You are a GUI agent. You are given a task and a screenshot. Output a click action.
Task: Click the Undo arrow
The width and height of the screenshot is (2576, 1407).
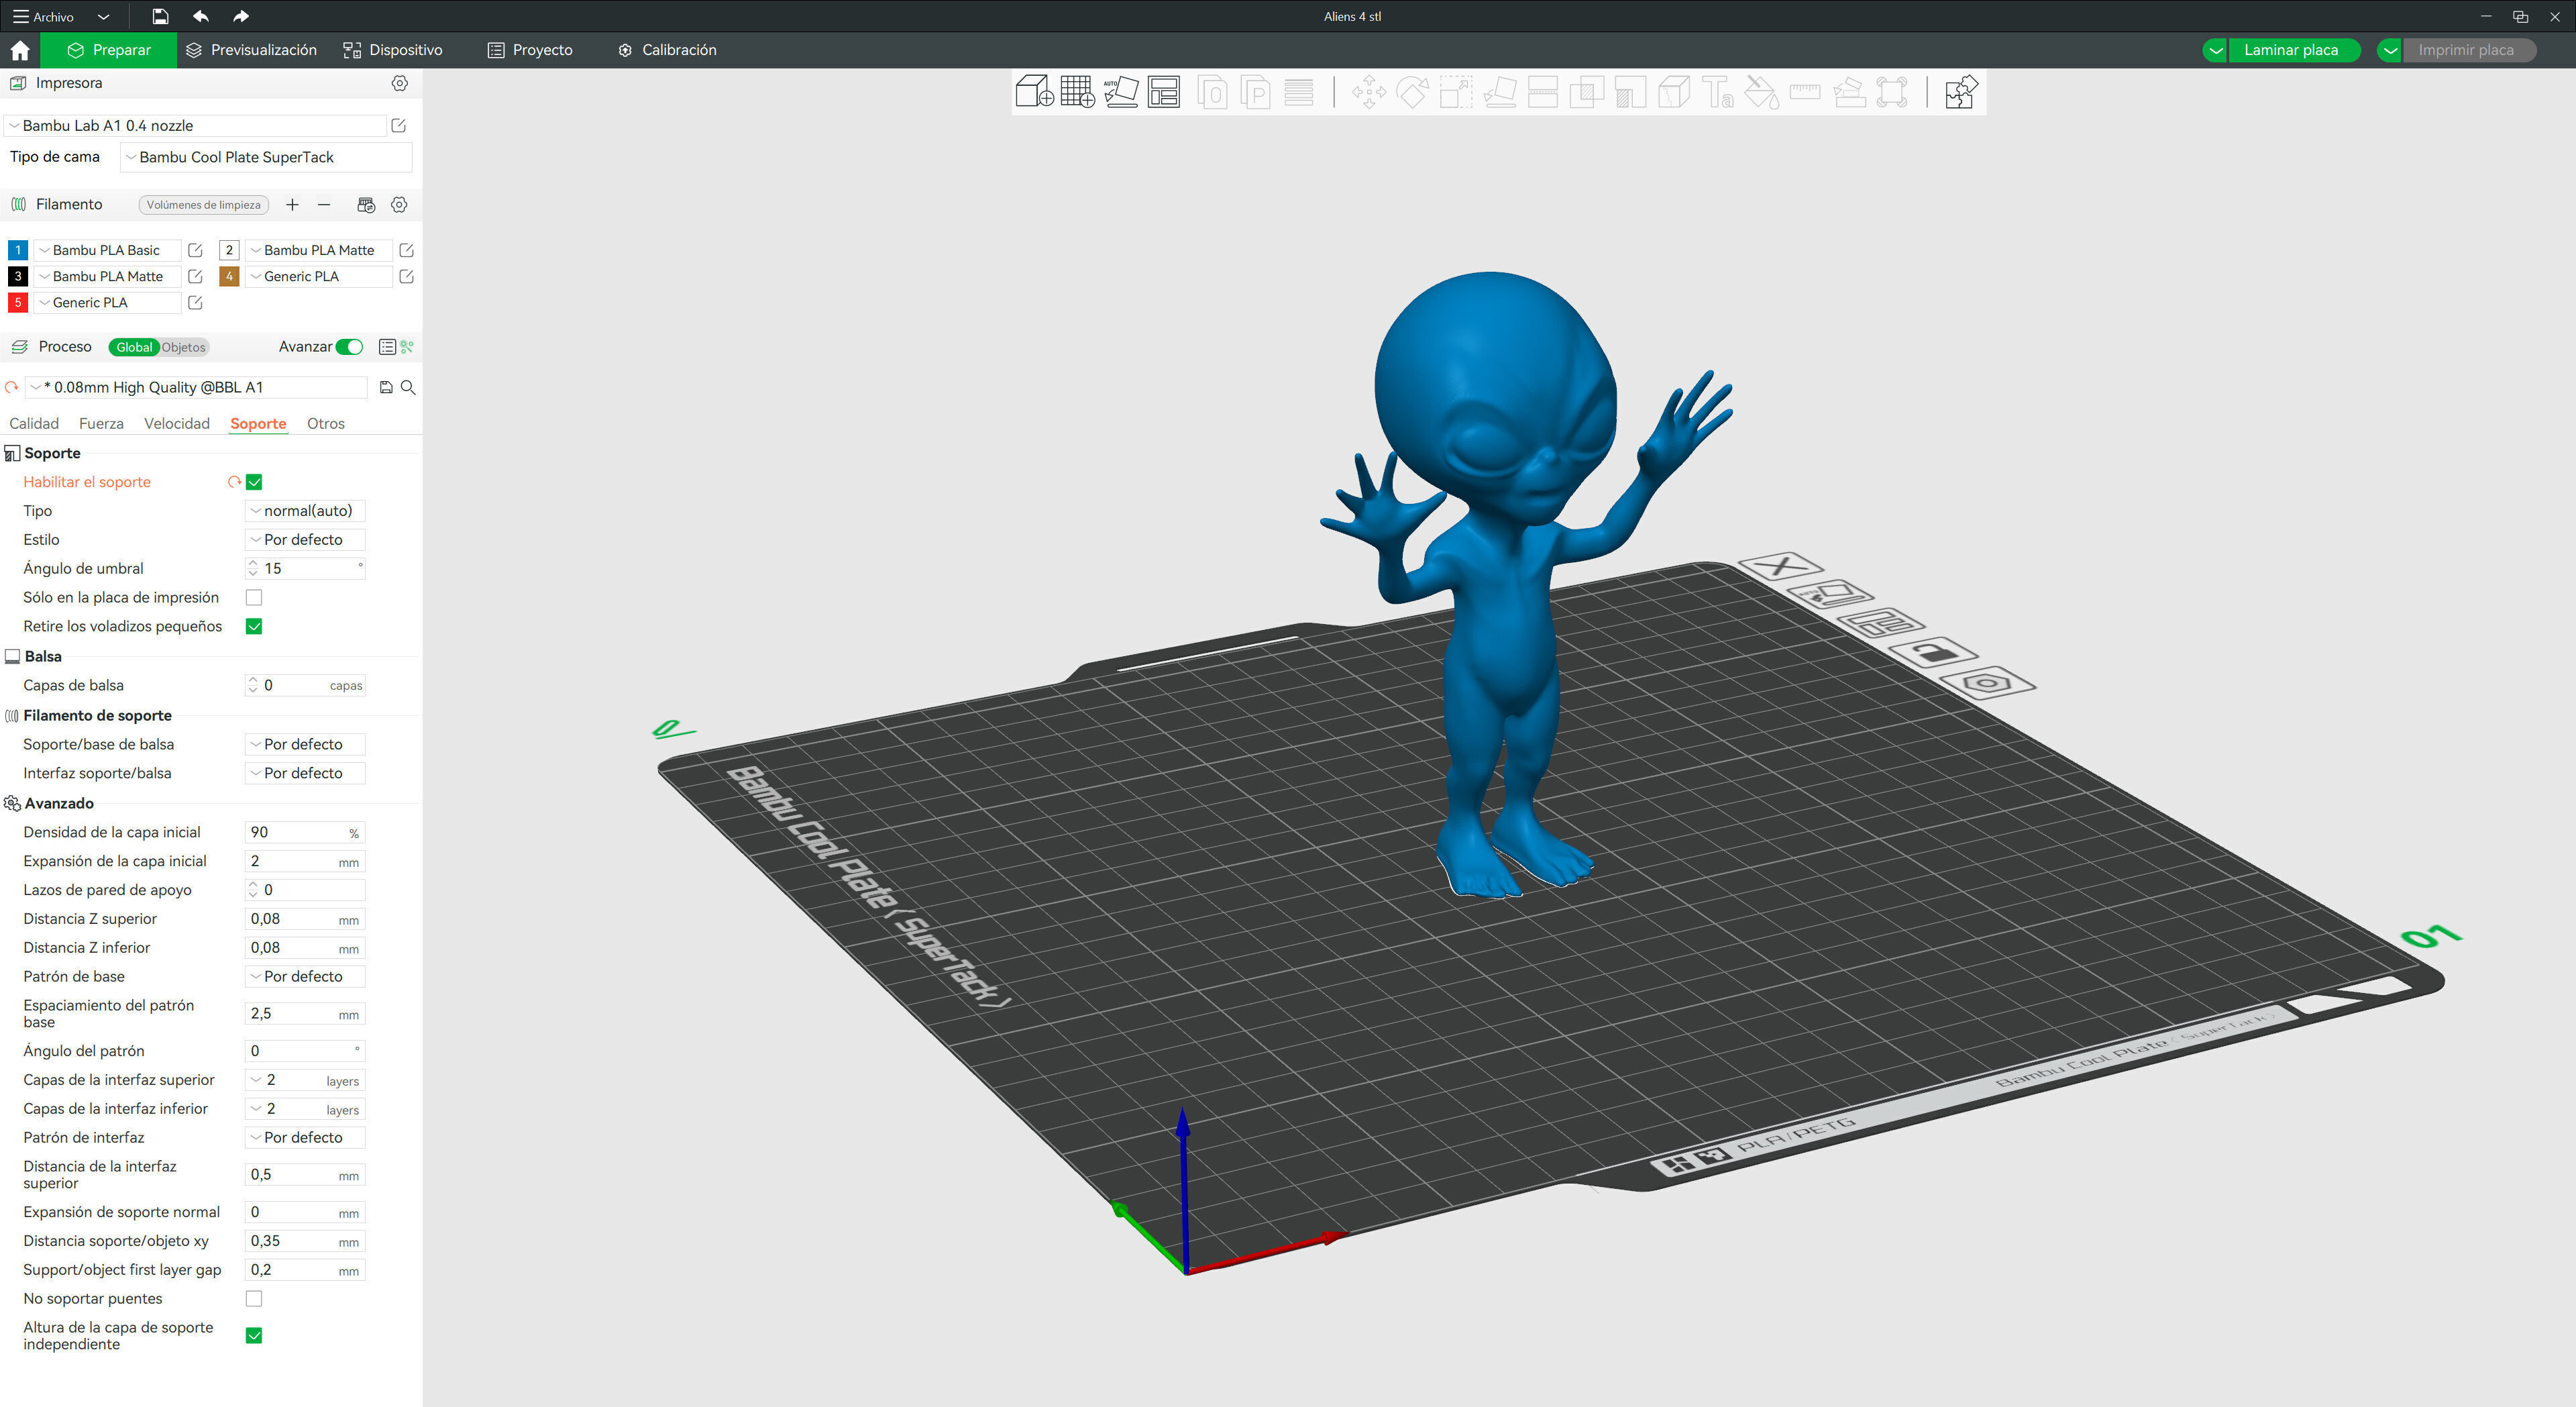click(200, 16)
